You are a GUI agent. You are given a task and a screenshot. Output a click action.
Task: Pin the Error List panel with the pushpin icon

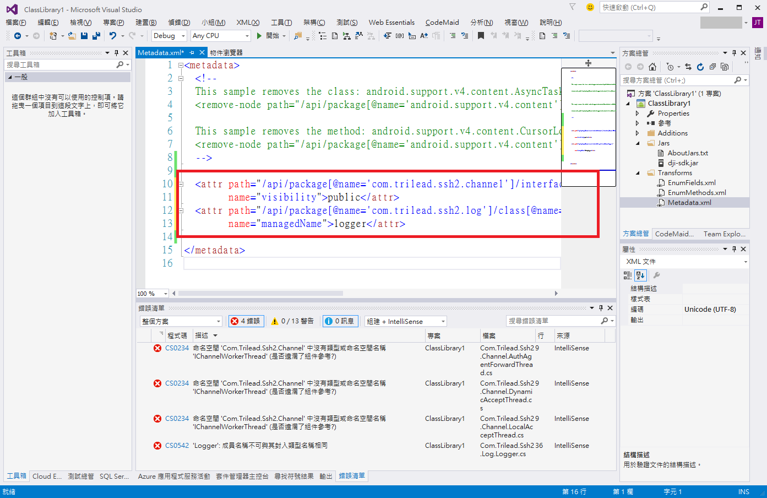601,308
